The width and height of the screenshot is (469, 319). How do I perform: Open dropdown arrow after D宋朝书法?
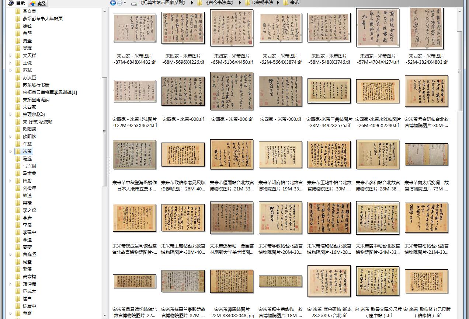278,3
